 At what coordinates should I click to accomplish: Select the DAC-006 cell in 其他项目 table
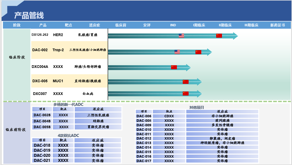(x=144, y=116)
